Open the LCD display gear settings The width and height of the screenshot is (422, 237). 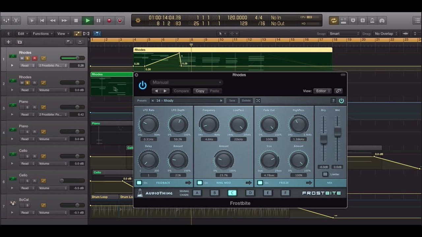(138, 20)
